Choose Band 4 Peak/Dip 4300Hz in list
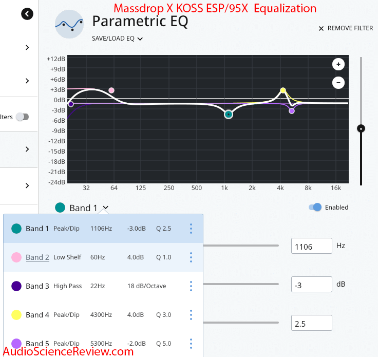This screenshot has height=357, width=378. [x=103, y=315]
